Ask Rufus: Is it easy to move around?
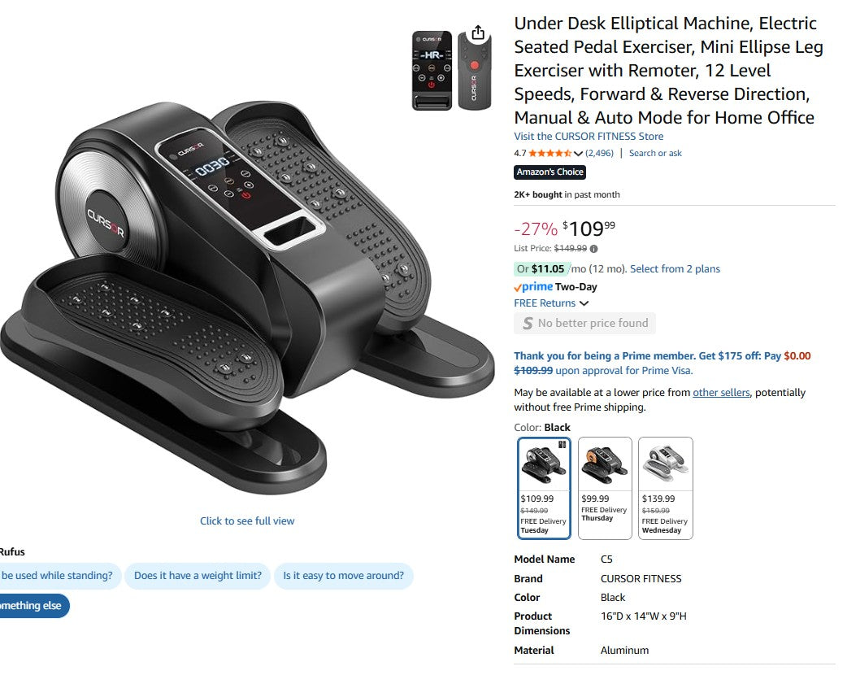The width and height of the screenshot is (847, 675). coord(344,576)
